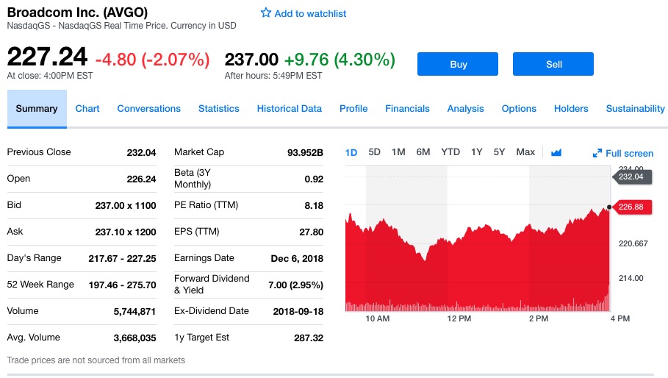Click the Market Cap value 93.952B
This screenshot has height=378, width=668.
tap(305, 152)
